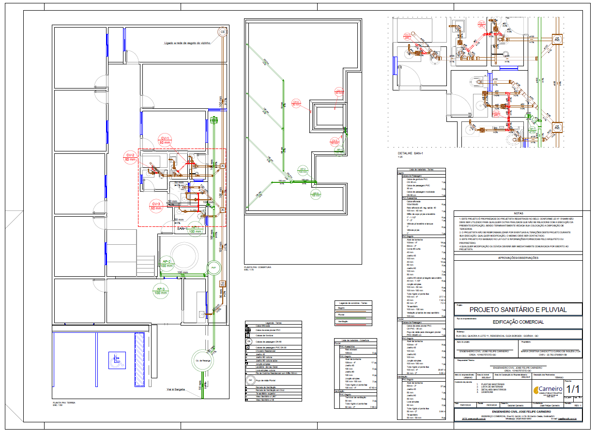Click the sheet number 1/1 box

[x=572, y=389]
